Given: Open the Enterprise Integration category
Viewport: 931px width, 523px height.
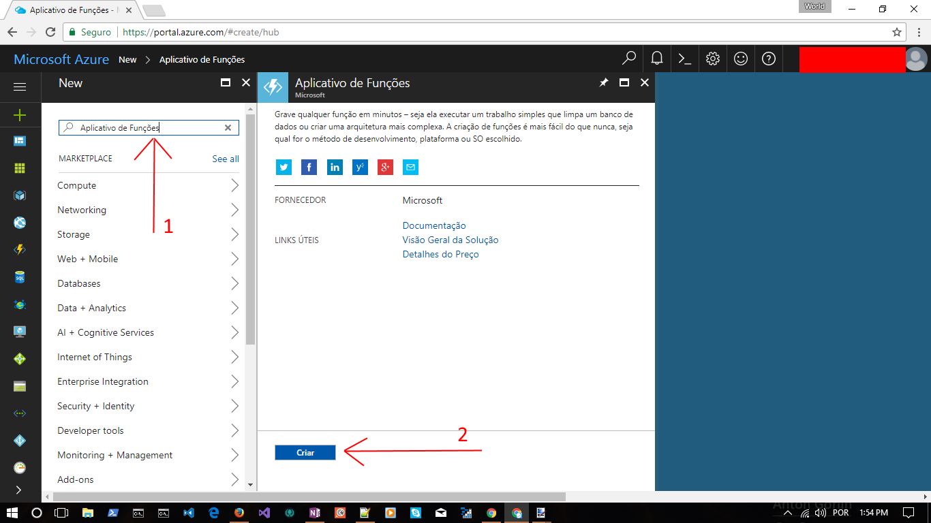Looking at the screenshot, I should (148, 381).
